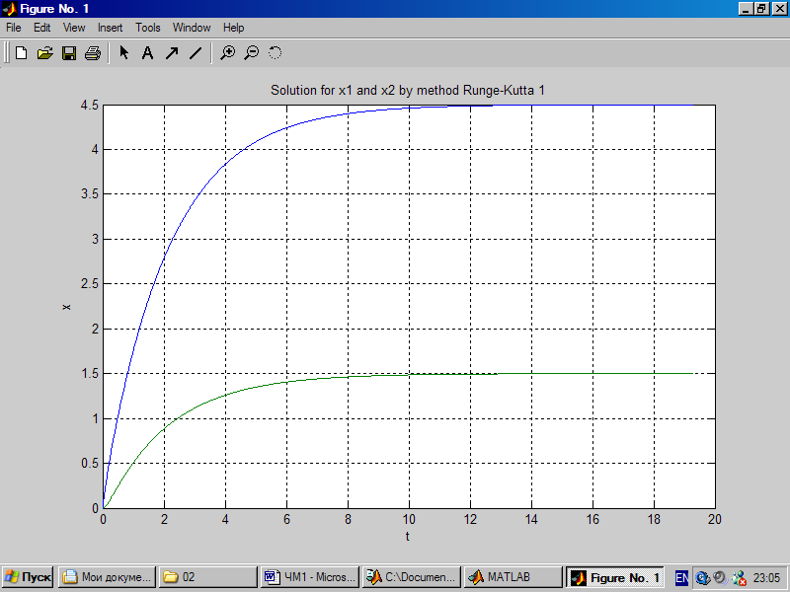Expand the Window menu
The image size is (790, 592).
pos(192,28)
